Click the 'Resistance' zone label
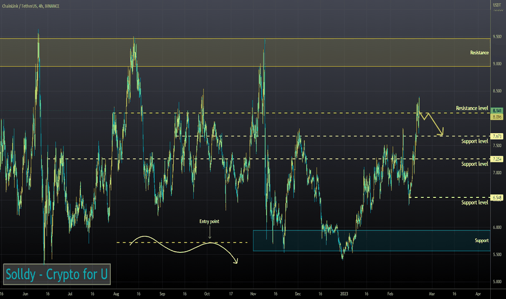The height and width of the screenshot is (299, 506). (x=479, y=53)
